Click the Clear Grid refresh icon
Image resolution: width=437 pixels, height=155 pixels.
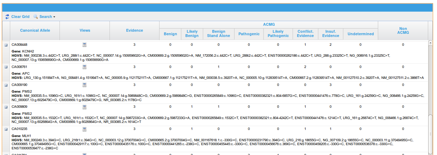click(x=7, y=17)
